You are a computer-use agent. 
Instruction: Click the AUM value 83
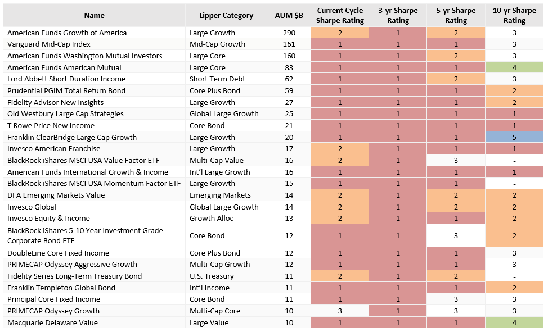click(289, 67)
